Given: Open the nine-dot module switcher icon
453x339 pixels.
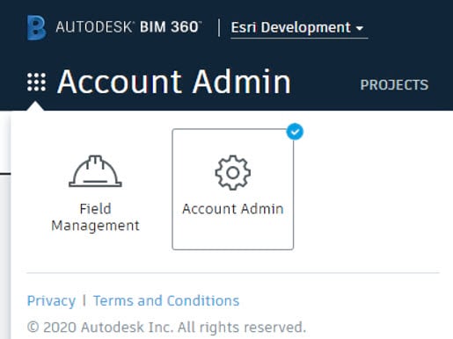Looking at the screenshot, I should point(36,83).
